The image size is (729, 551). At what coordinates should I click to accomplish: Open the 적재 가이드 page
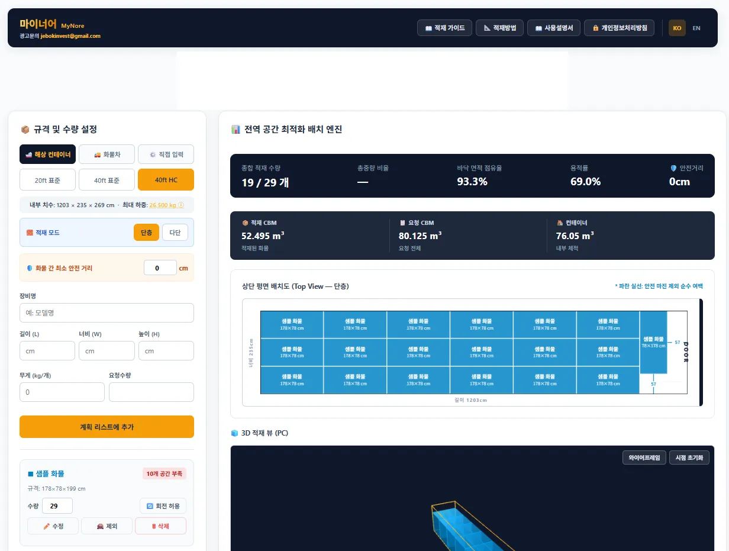click(444, 28)
